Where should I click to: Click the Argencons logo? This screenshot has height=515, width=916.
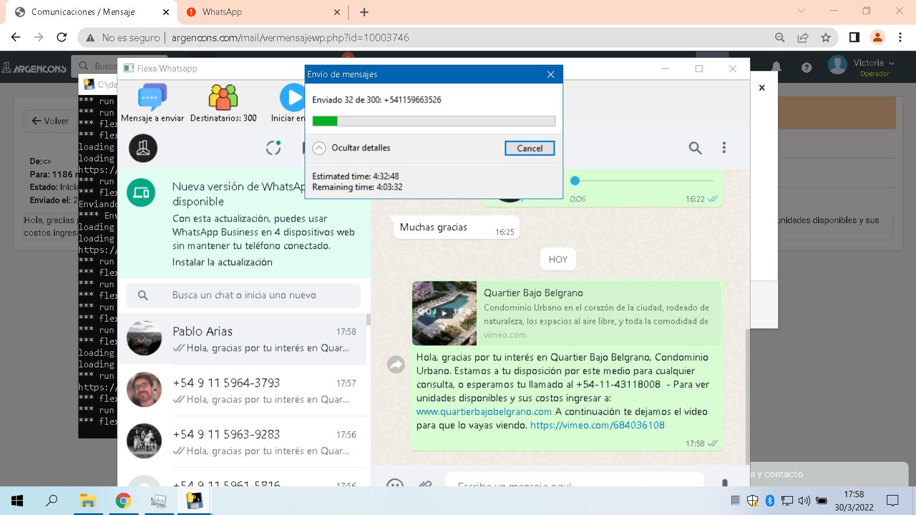[34, 68]
